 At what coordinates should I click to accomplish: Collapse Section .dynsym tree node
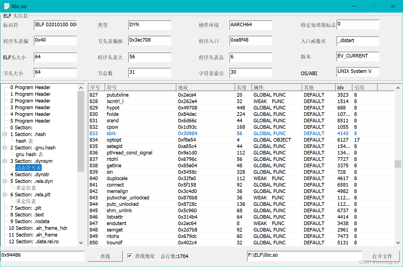click(x=4, y=161)
